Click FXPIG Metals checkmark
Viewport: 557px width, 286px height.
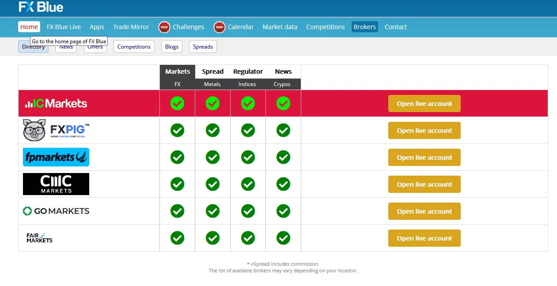tap(212, 130)
